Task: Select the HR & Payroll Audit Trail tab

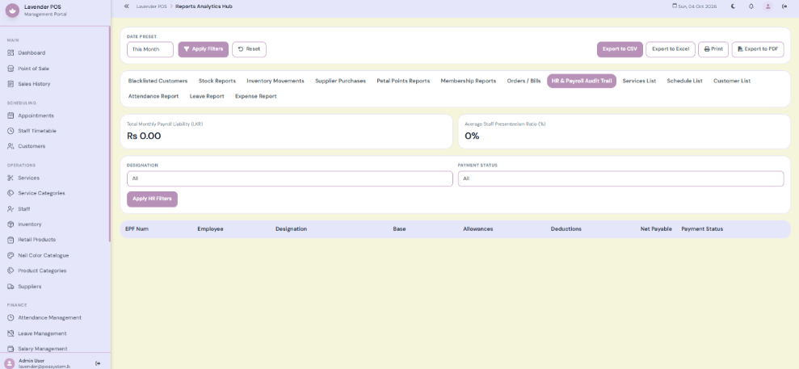Action: click(582, 81)
